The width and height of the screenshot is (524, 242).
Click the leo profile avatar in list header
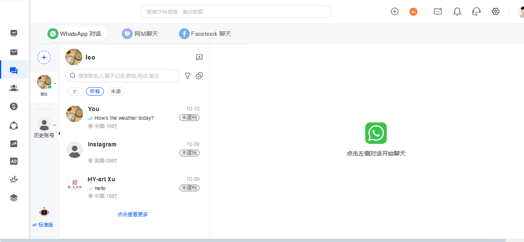pyautogui.click(x=74, y=57)
